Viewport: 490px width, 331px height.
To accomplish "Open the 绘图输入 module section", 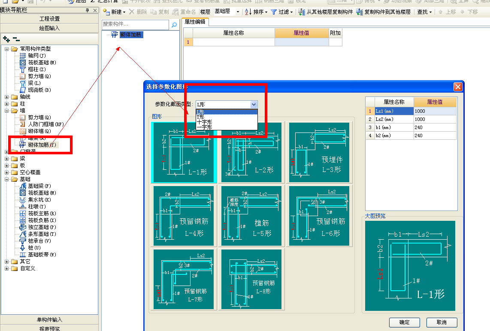I will [49, 28].
